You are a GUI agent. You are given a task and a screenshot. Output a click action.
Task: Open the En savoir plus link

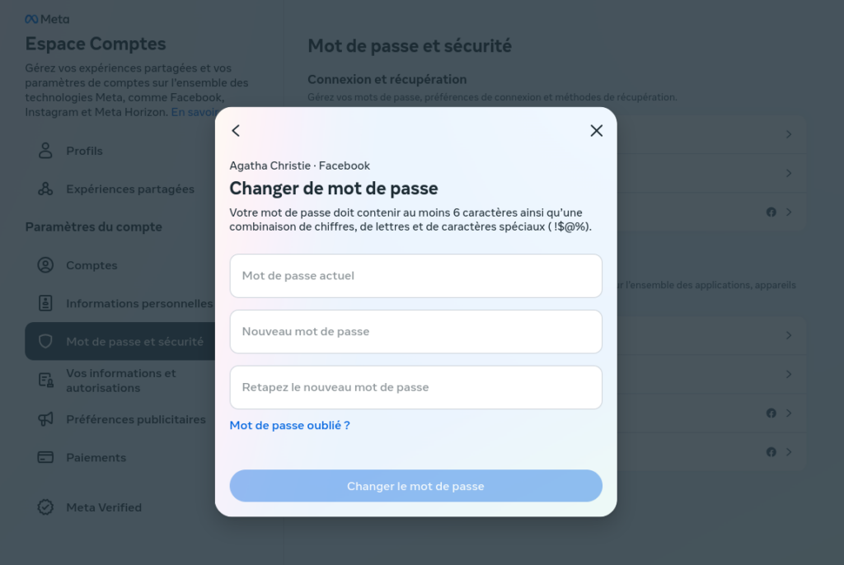click(194, 112)
